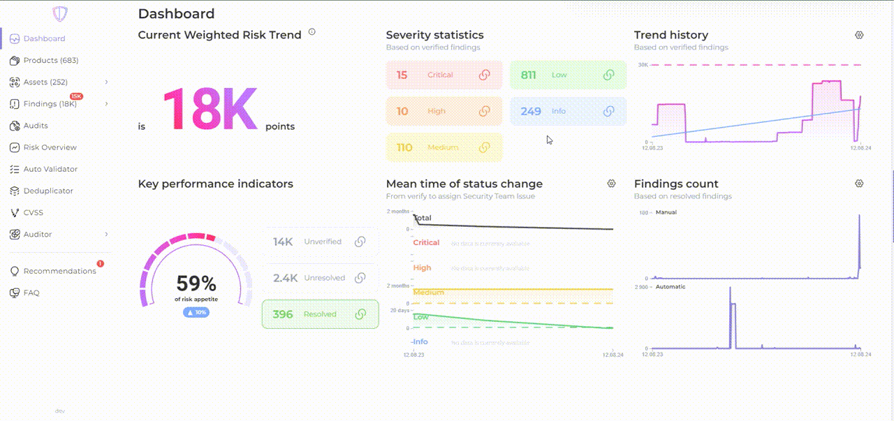Click the info icon beside Current Weighted Risk Trend
This screenshot has height=421, width=894.
[312, 31]
